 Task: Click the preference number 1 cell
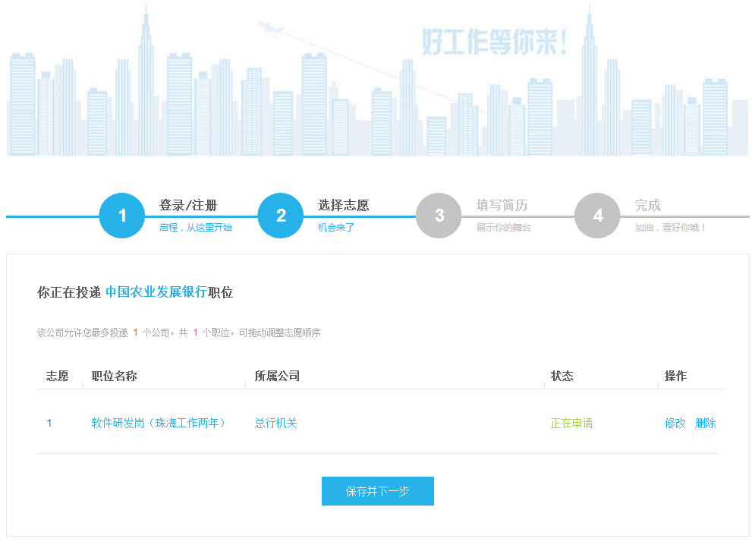click(x=49, y=423)
